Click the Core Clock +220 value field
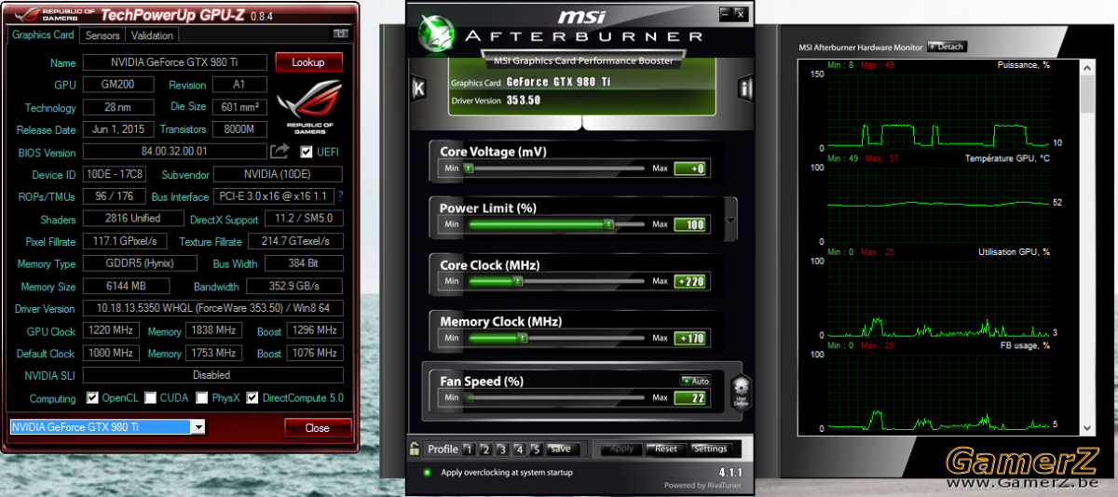The image size is (1118, 497). click(x=691, y=281)
